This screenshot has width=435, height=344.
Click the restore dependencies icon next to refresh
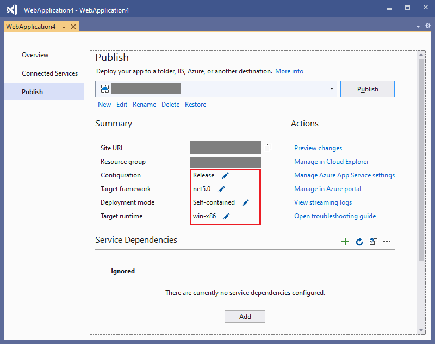point(374,242)
